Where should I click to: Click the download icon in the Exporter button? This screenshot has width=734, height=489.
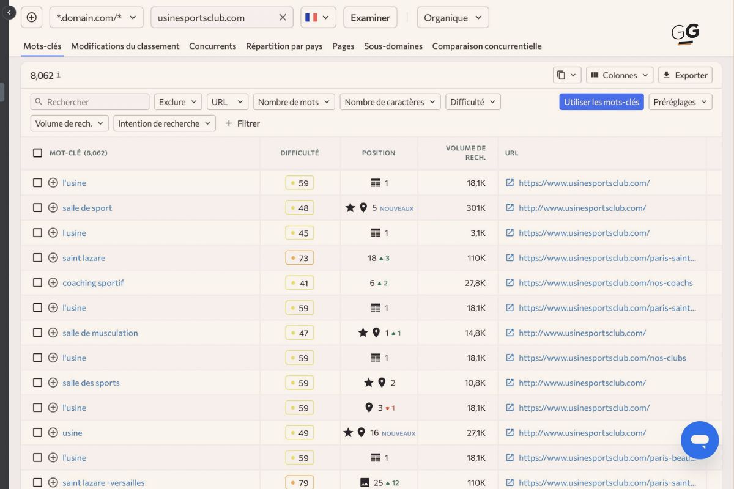666,75
